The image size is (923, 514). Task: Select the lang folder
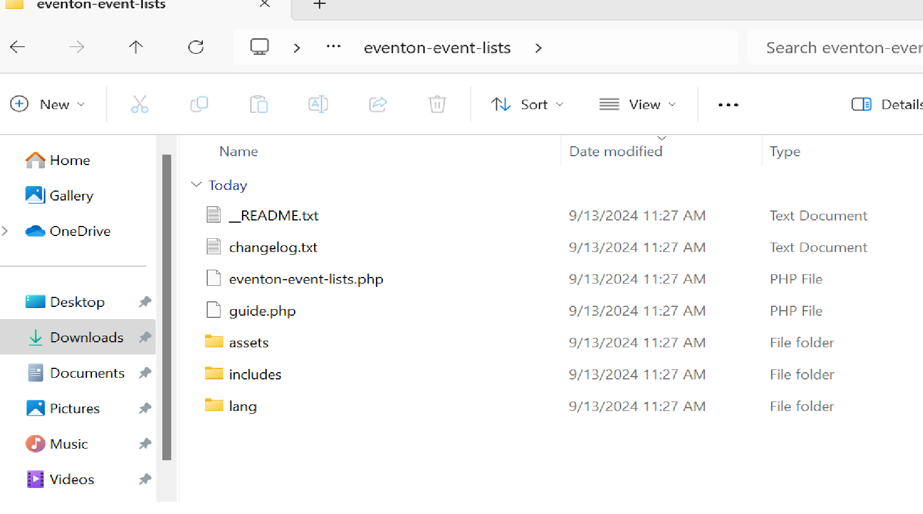243,406
